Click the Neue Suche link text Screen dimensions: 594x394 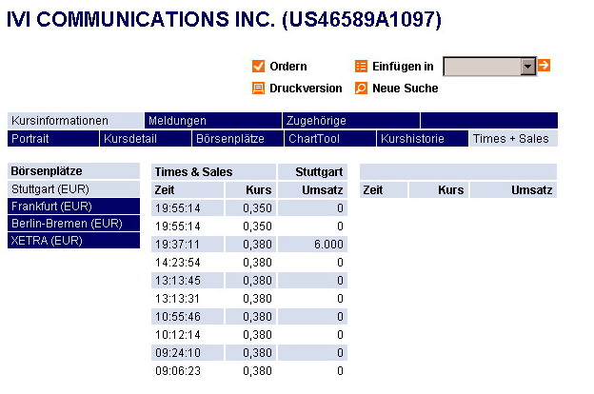tap(406, 88)
